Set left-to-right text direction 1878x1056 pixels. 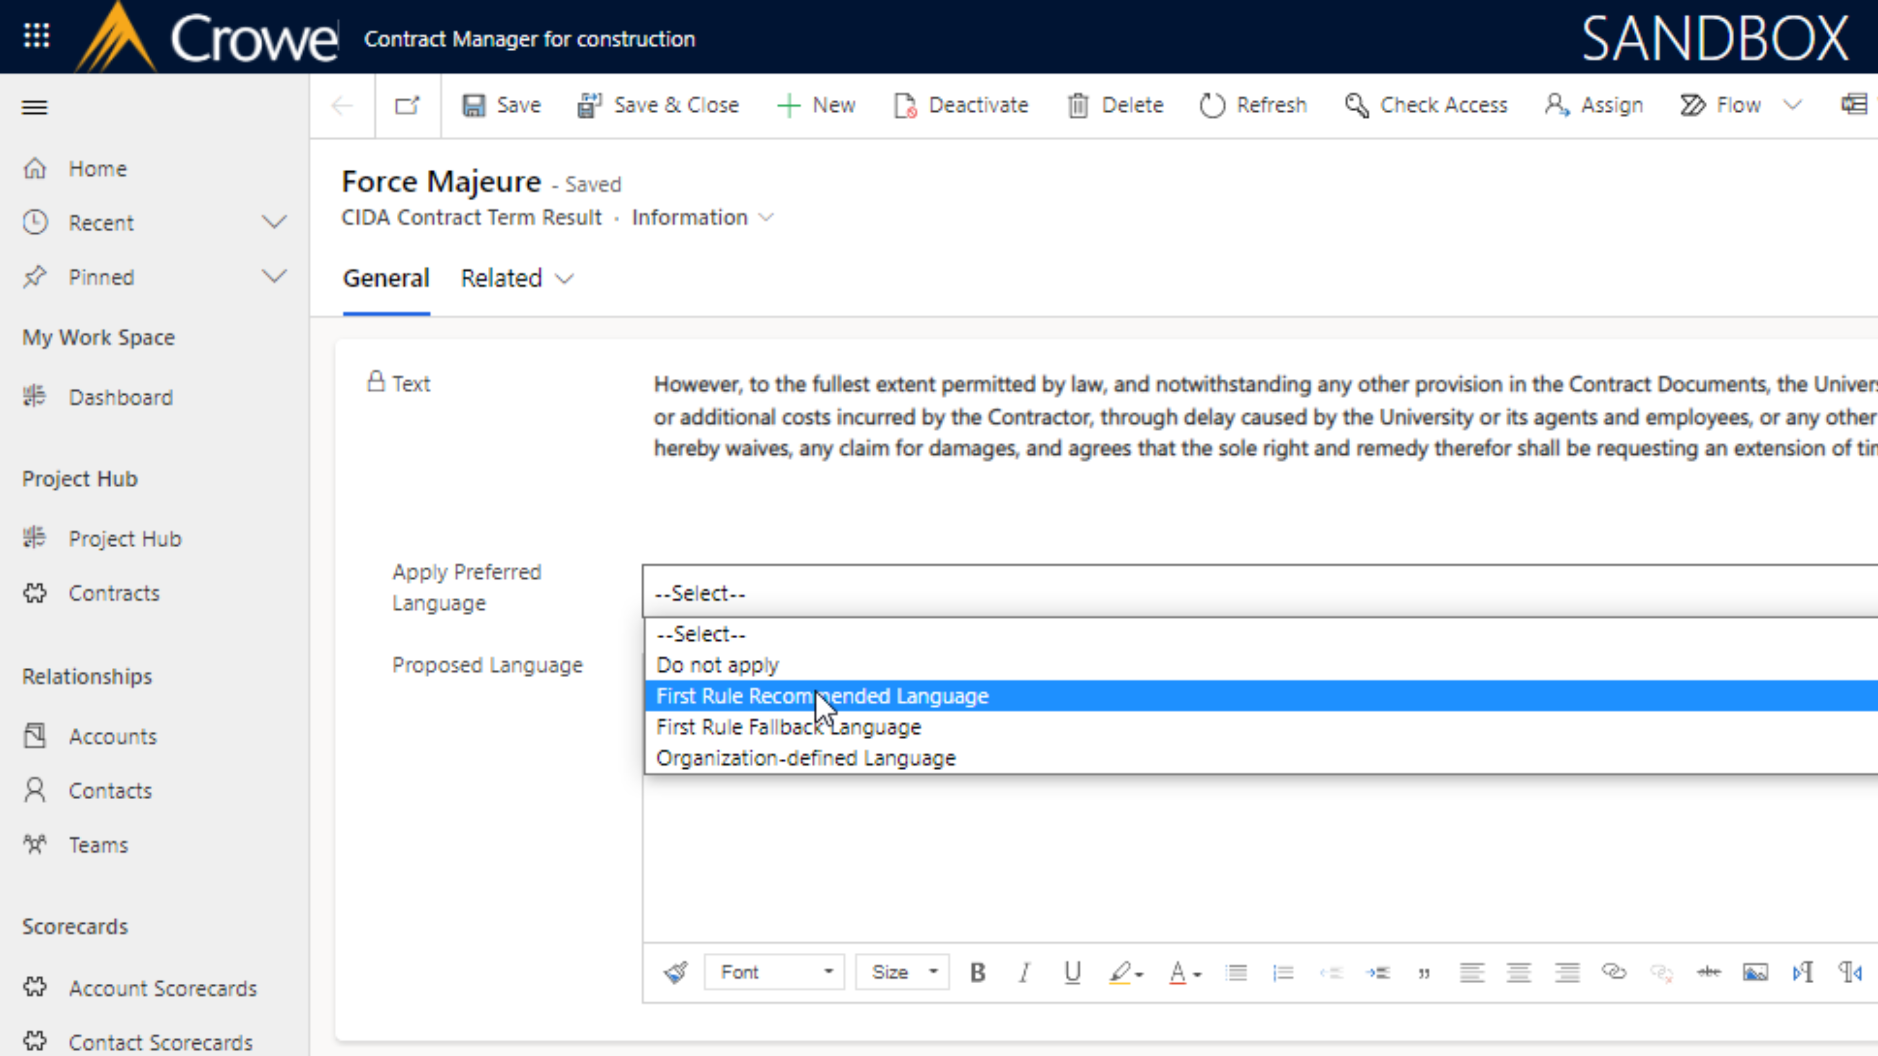point(1802,972)
